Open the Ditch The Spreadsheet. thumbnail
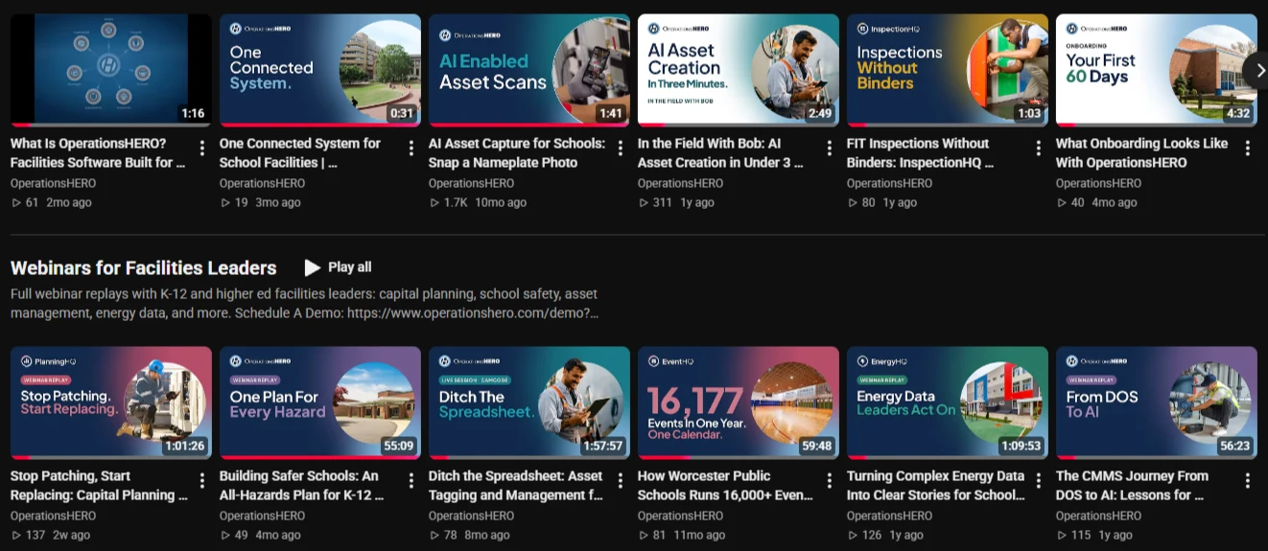 529,402
